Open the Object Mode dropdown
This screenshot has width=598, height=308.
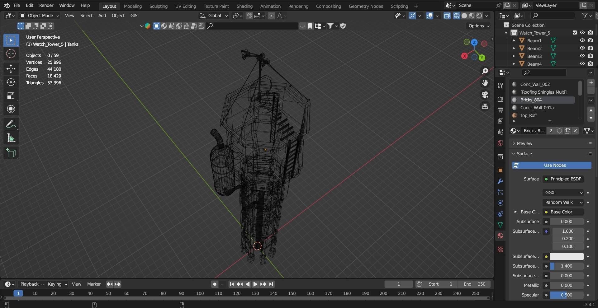click(40, 16)
